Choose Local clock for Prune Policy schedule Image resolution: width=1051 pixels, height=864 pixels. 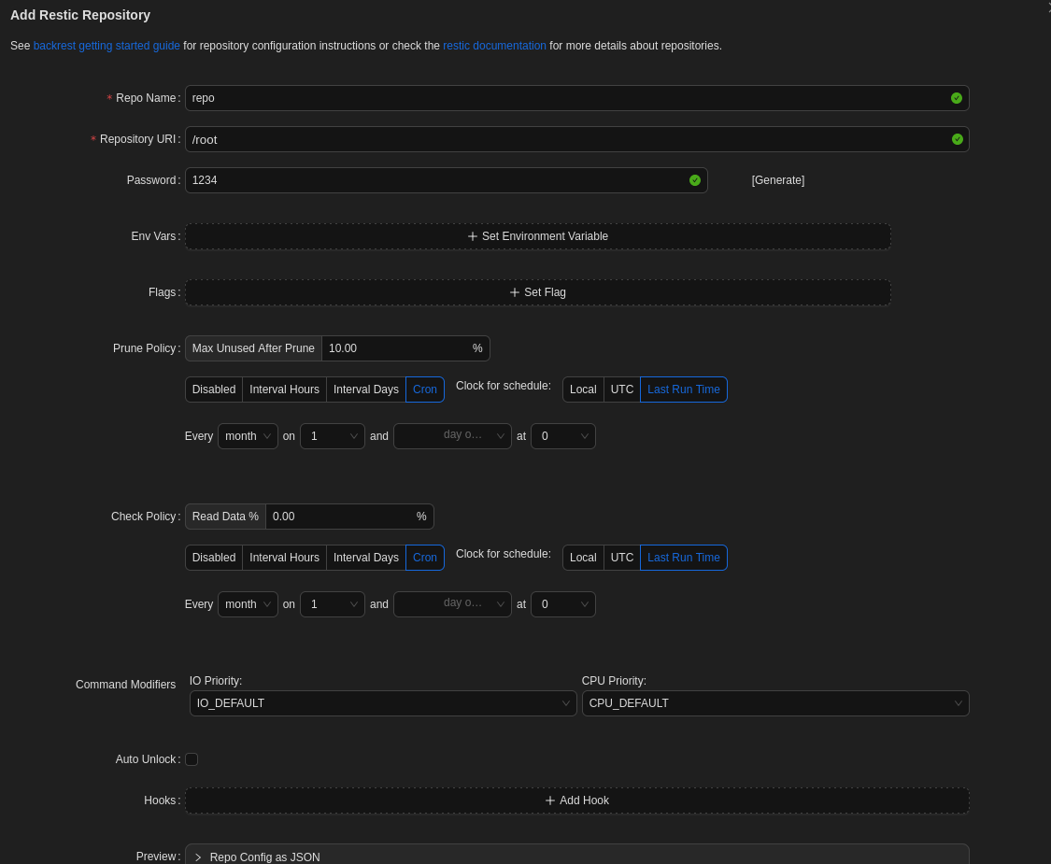click(x=583, y=390)
